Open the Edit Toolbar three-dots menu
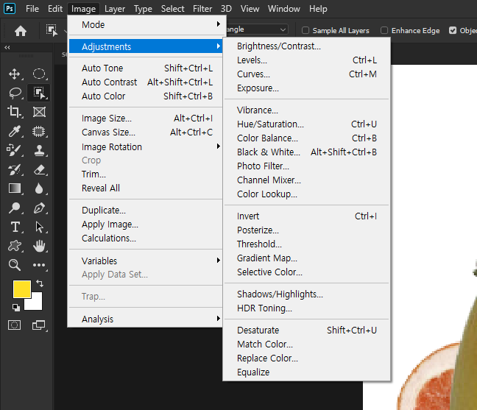477x410 pixels. 39,265
